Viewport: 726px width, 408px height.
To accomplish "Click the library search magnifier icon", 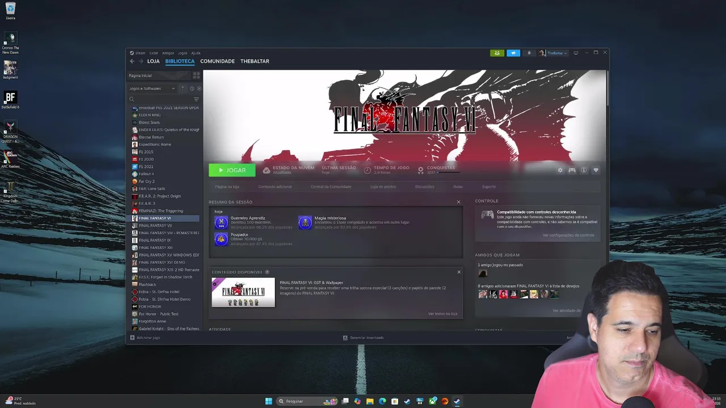I will tap(132, 99).
